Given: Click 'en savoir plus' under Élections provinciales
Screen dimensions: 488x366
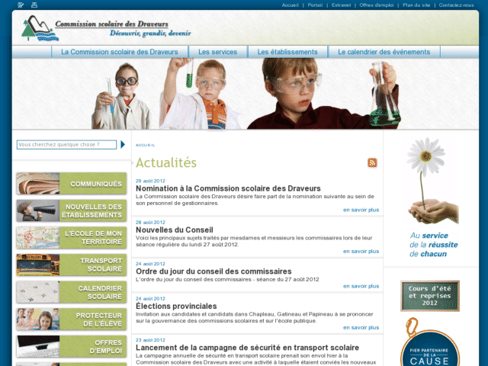Looking at the screenshot, I should pos(361,327).
